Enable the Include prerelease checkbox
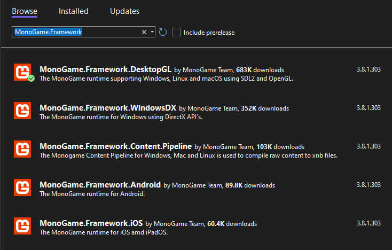This screenshot has width=392, height=250. coord(177,32)
